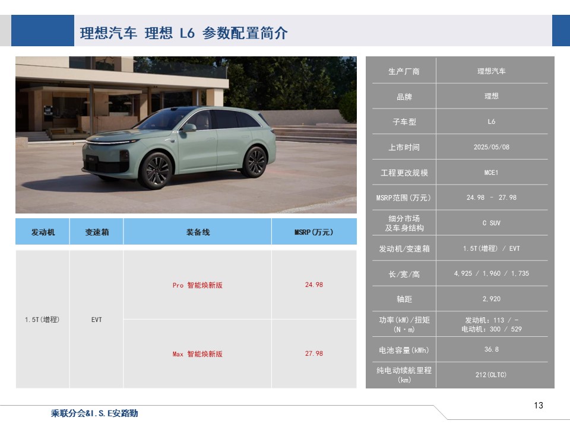This screenshot has height=427, width=570.
Task: Select the 2,920 wheelbase value
Action: [x=492, y=299]
